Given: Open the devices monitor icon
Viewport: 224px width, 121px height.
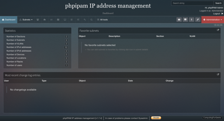Looking at the screenshot, I should click(65, 20).
